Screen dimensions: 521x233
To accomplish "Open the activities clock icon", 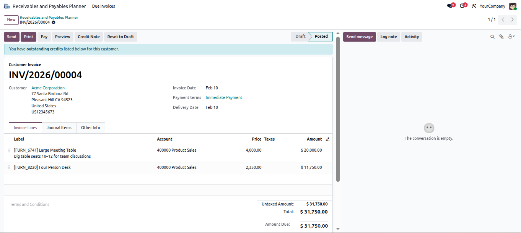I will click(x=462, y=6).
